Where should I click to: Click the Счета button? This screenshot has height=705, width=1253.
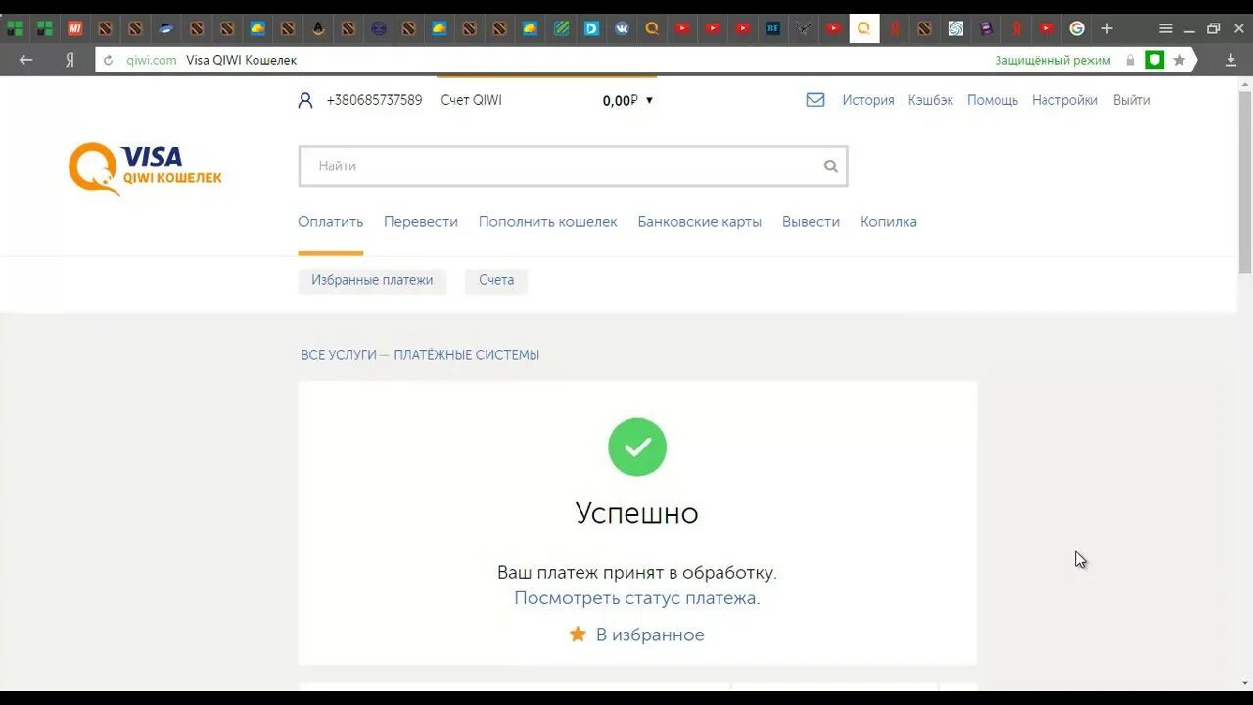pyautogui.click(x=496, y=280)
